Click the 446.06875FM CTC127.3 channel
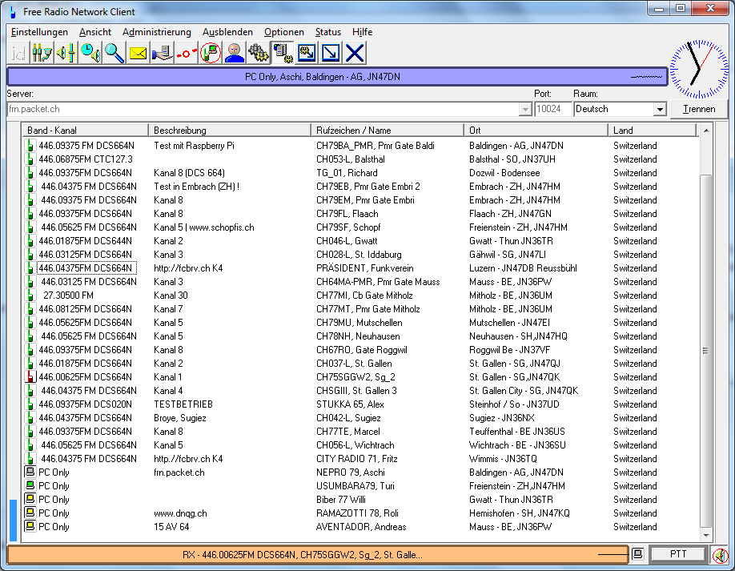This screenshot has width=735, height=571. pos(86,159)
